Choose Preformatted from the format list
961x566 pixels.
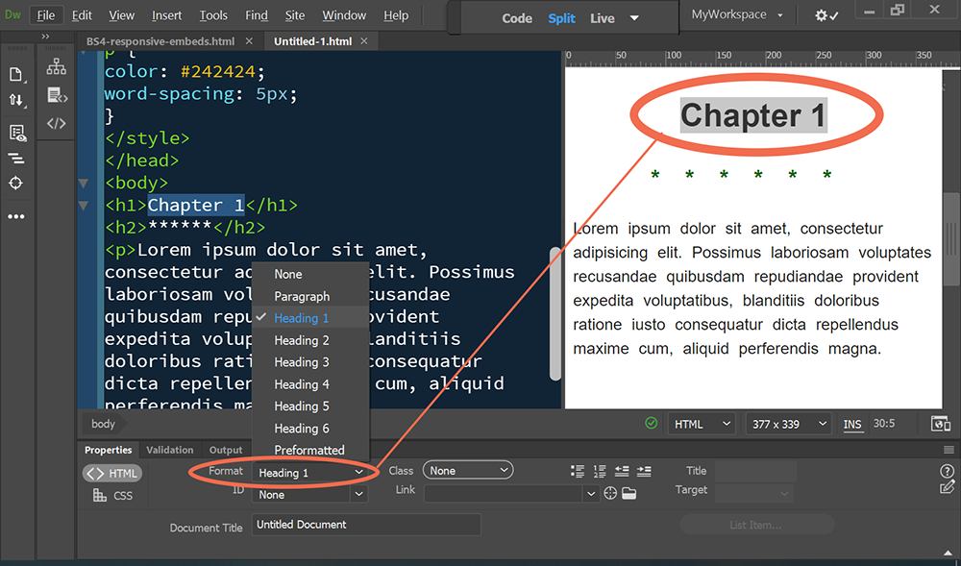[310, 451]
